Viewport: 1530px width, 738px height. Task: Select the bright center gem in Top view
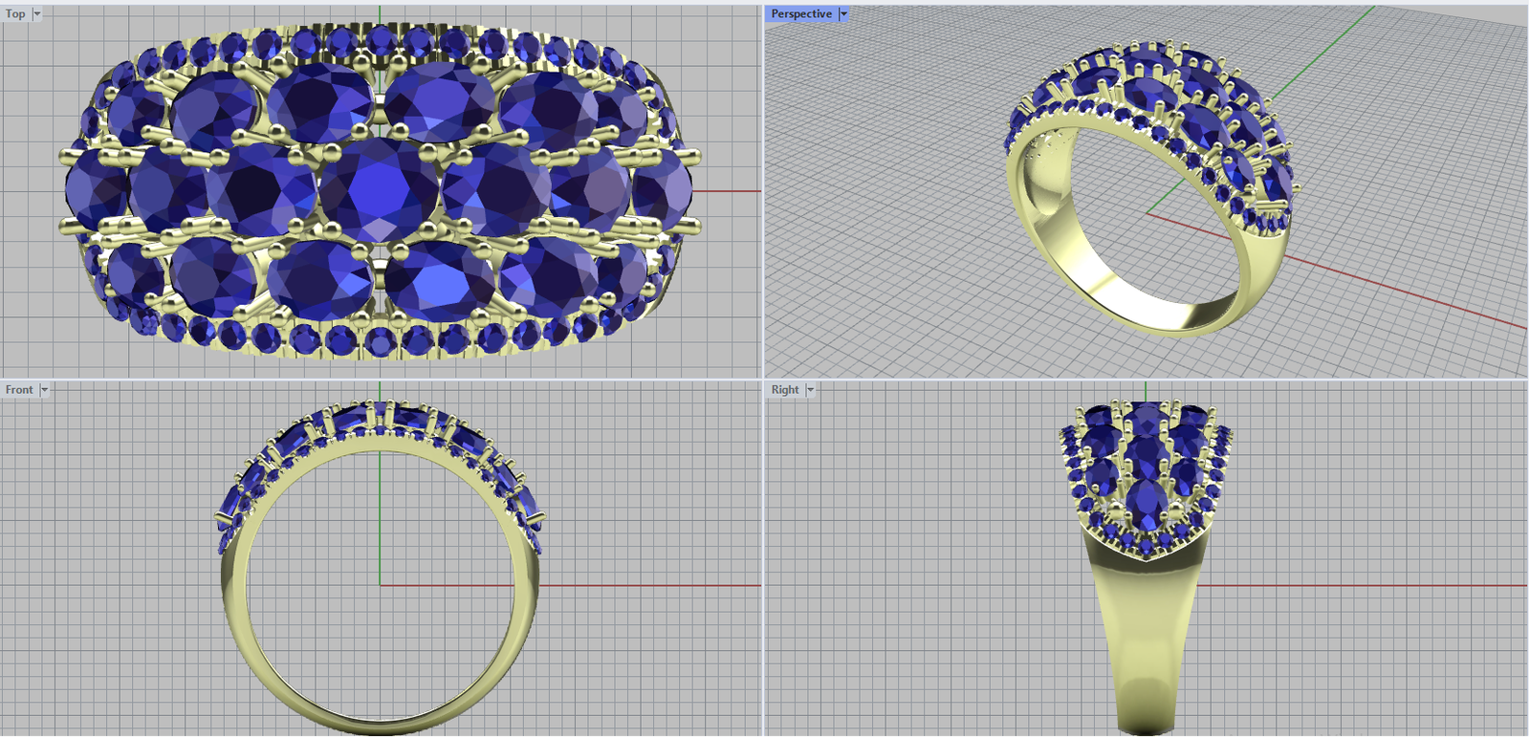tap(379, 190)
